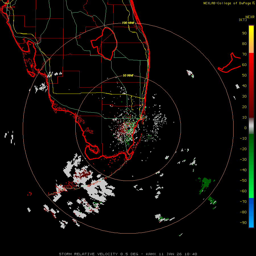The image size is (256, 256).
Task: Click the bright green segment of the color bar
Action: click(x=251, y=166)
